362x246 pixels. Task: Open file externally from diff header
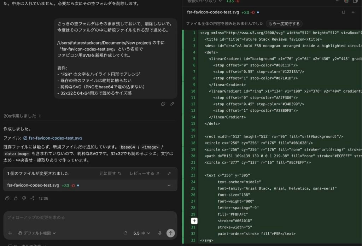pos(344,12)
